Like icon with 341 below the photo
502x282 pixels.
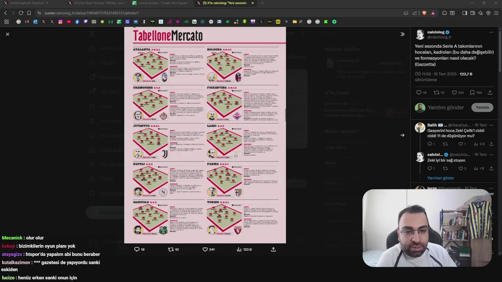click(208, 249)
